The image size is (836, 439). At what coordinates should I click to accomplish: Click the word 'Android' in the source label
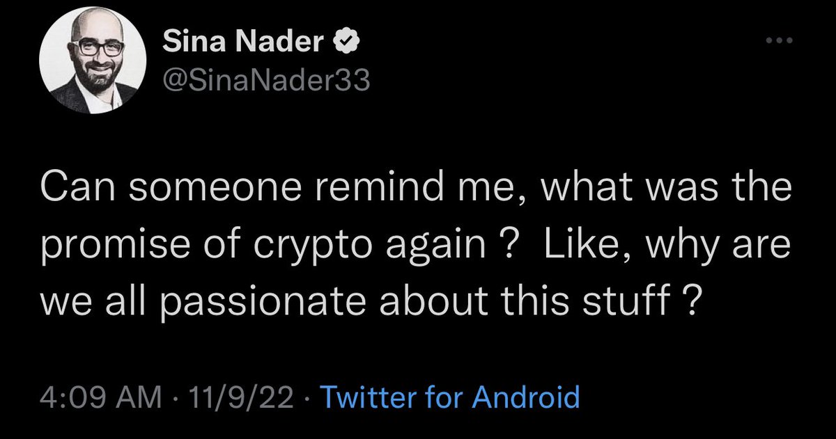[x=526, y=398]
